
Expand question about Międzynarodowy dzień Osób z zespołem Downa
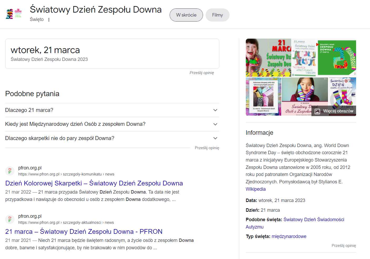112,124
